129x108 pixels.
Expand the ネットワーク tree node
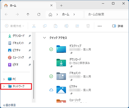pos(4,86)
